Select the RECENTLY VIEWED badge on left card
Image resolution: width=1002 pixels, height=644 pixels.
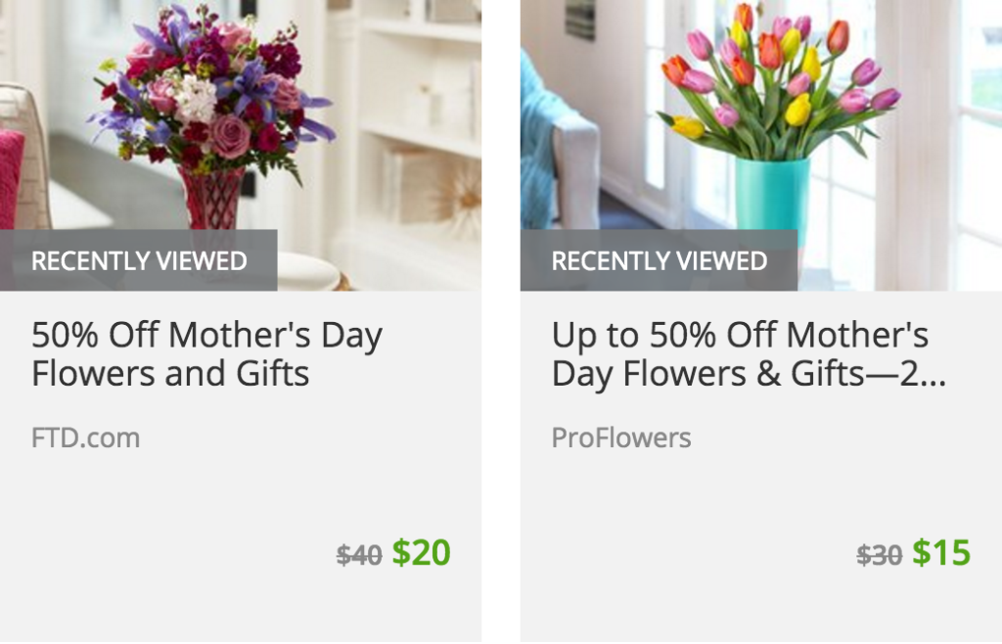140,261
